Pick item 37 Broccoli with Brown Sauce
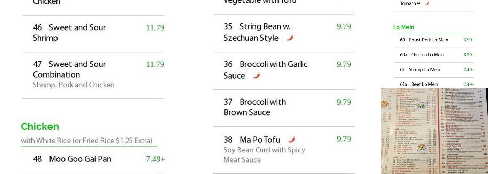 [255, 107]
